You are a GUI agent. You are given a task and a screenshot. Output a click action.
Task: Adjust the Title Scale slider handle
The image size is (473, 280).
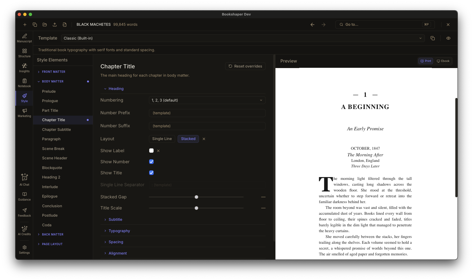point(196,208)
